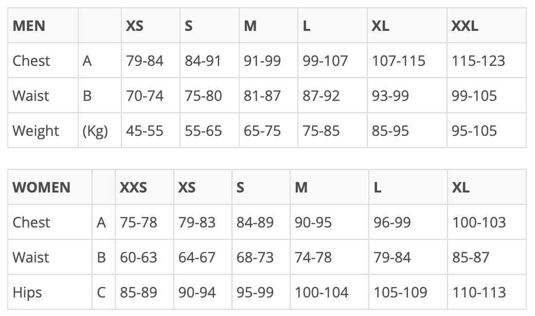This screenshot has width=535, height=316.
Task: Click the hips value 85-89 cell
Action: point(139,292)
